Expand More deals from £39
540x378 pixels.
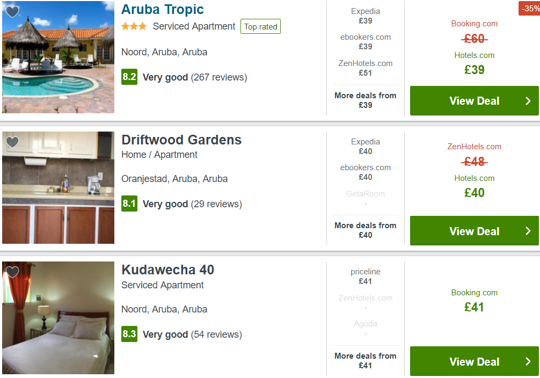coord(366,100)
